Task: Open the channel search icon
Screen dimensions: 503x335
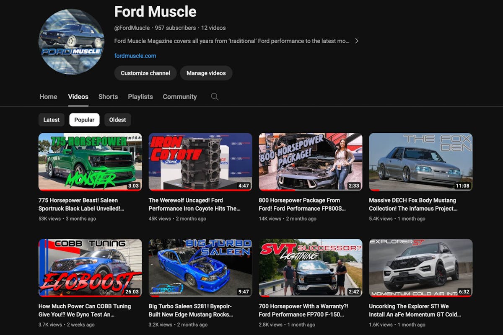Action: 215,97
